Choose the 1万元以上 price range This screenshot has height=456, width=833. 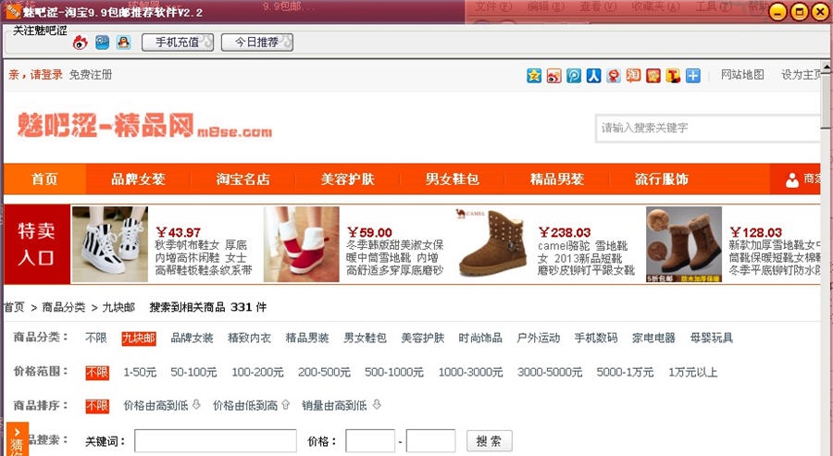point(692,372)
